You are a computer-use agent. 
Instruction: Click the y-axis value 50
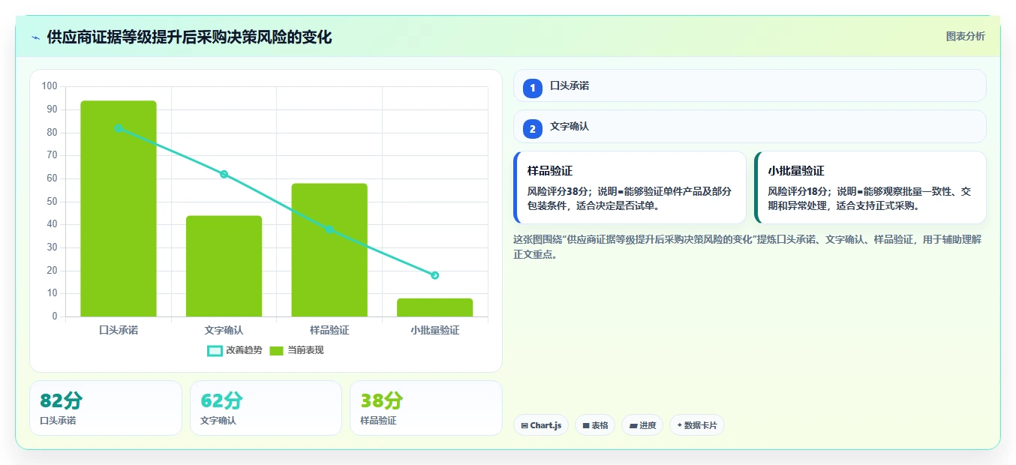53,202
